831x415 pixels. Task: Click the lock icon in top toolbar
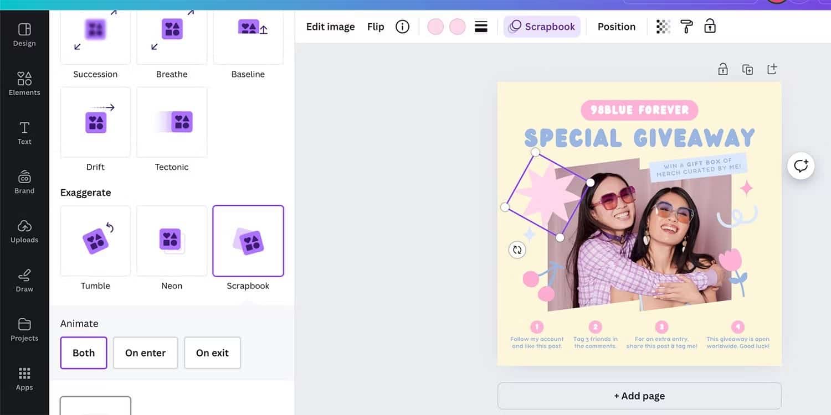pyautogui.click(x=710, y=27)
